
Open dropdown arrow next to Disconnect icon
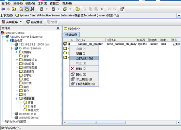pos(58,9)
